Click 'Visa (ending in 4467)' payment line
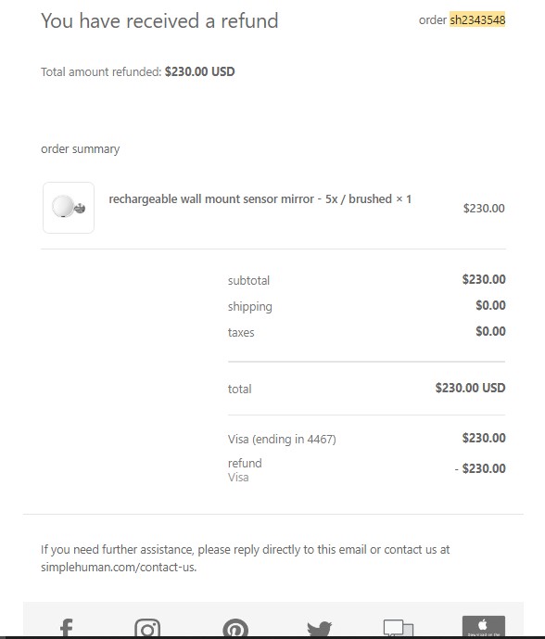The image size is (545, 639). 282,440
